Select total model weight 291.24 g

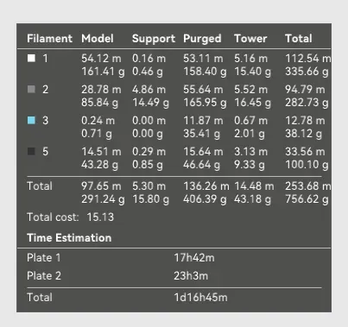[x=103, y=199]
